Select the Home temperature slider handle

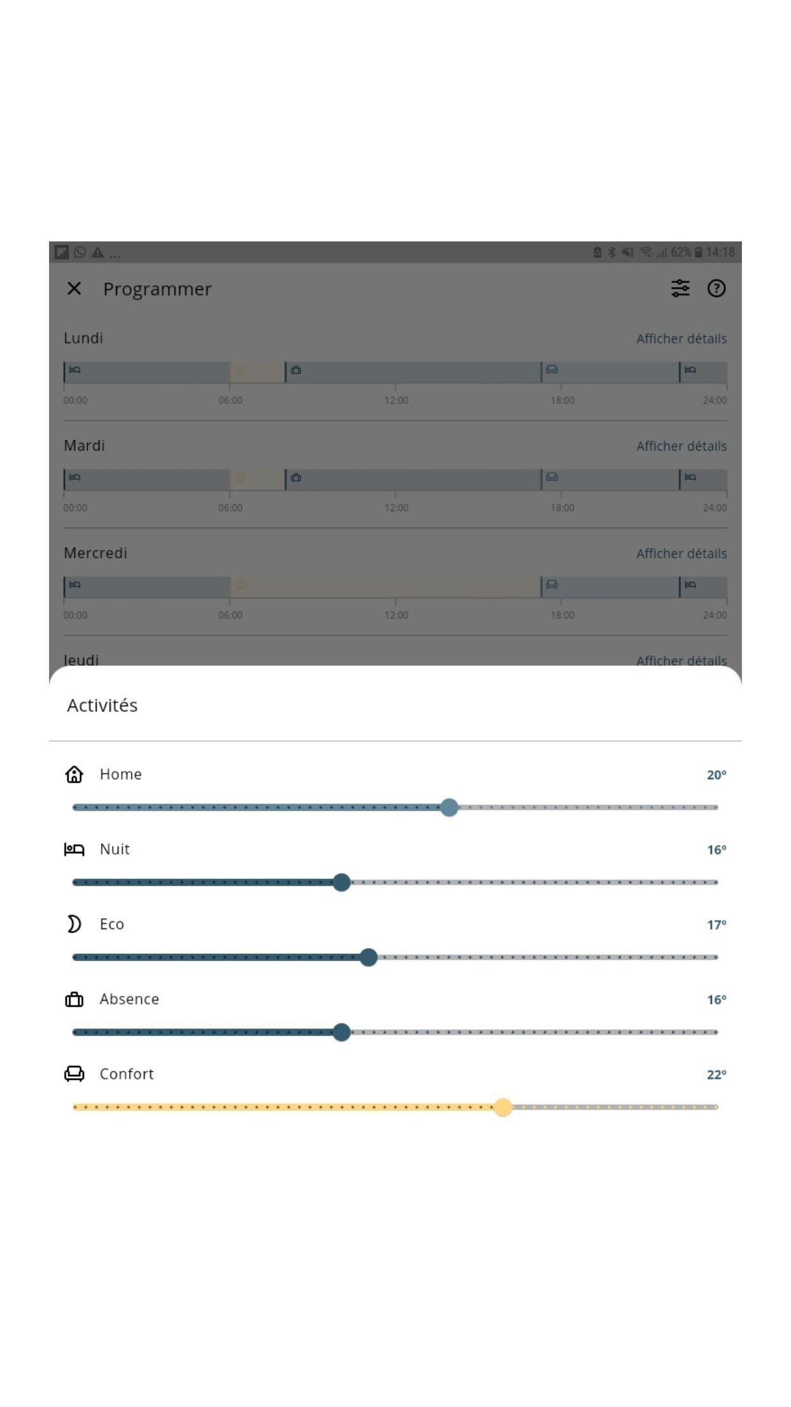pos(449,807)
